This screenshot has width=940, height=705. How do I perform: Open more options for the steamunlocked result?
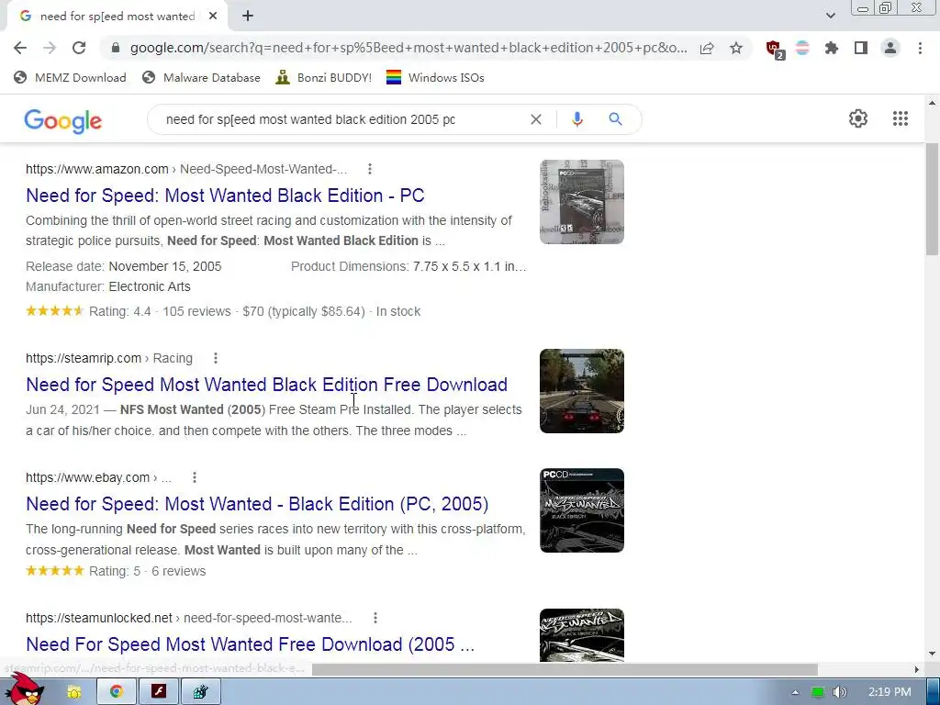(375, 618)
